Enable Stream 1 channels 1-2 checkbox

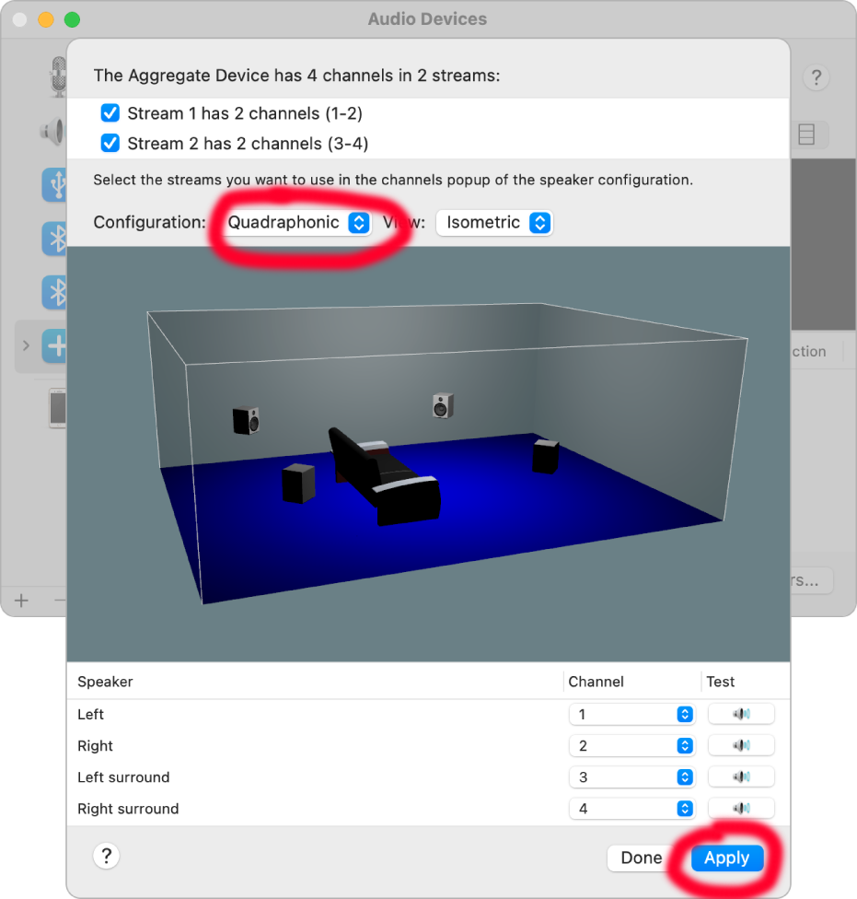pos(110,113)
